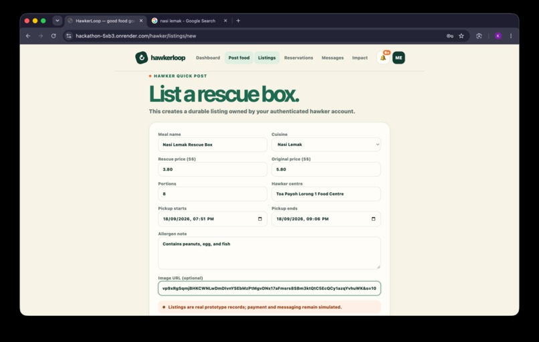Click the Hawker centre field
Viewport: 539px width, 342px height.
click(326, 193)
